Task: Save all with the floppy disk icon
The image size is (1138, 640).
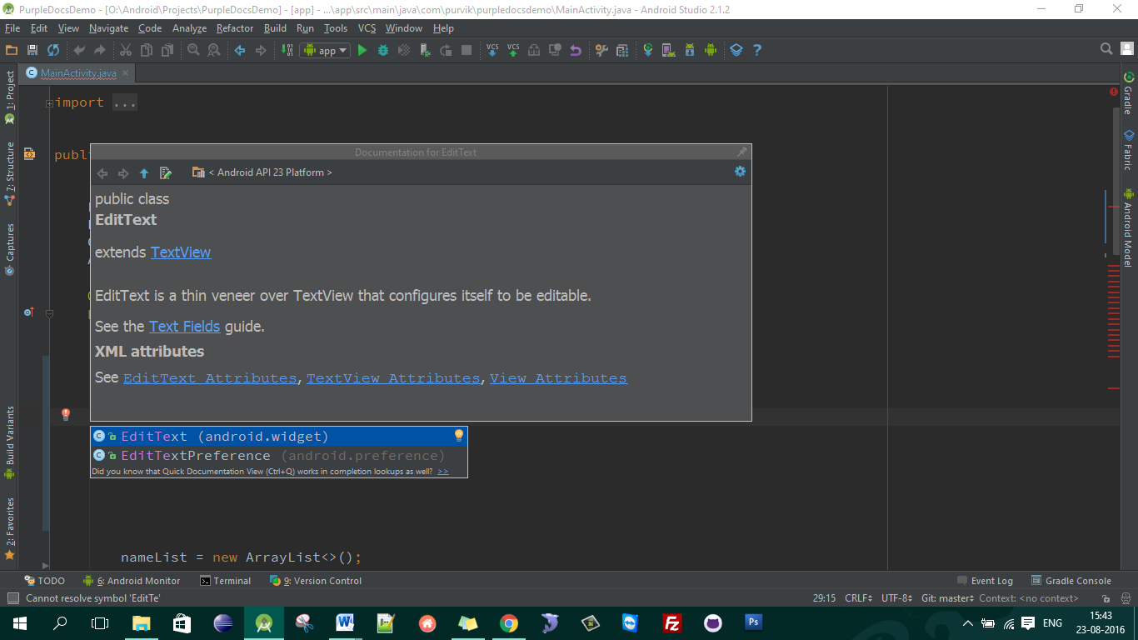Action: (x=32, y=50)
